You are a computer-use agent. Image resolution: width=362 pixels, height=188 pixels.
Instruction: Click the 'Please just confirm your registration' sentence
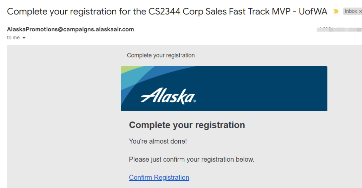pos(192,159)
